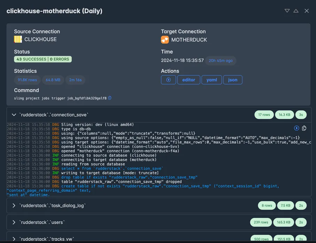This screenshot has width=316, height=243.
Task: Click the MotherDuck target connection icon
Action: tap(165, 40)
